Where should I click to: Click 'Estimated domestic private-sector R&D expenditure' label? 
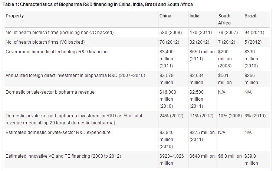[x=58, y=133]
